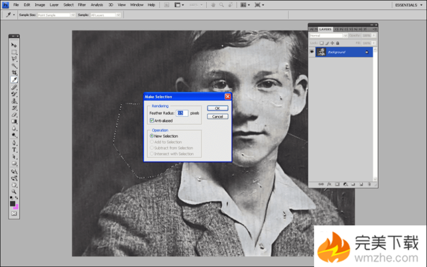This screenshot has width=427, height=267.
Task: Hide the Background layer with eye icon
Action: [312, 52]
